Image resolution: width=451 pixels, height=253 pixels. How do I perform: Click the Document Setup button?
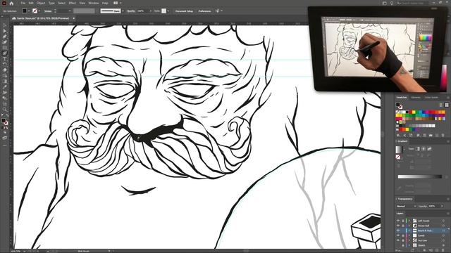coord(184,11)
